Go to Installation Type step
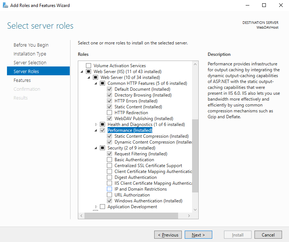This screenshot has height=242, width=289. point(30,54)
